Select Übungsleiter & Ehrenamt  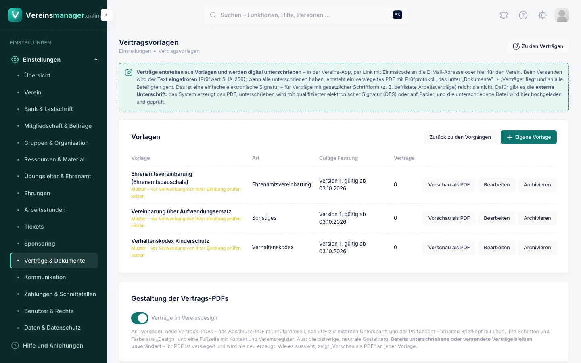point(54,176)
